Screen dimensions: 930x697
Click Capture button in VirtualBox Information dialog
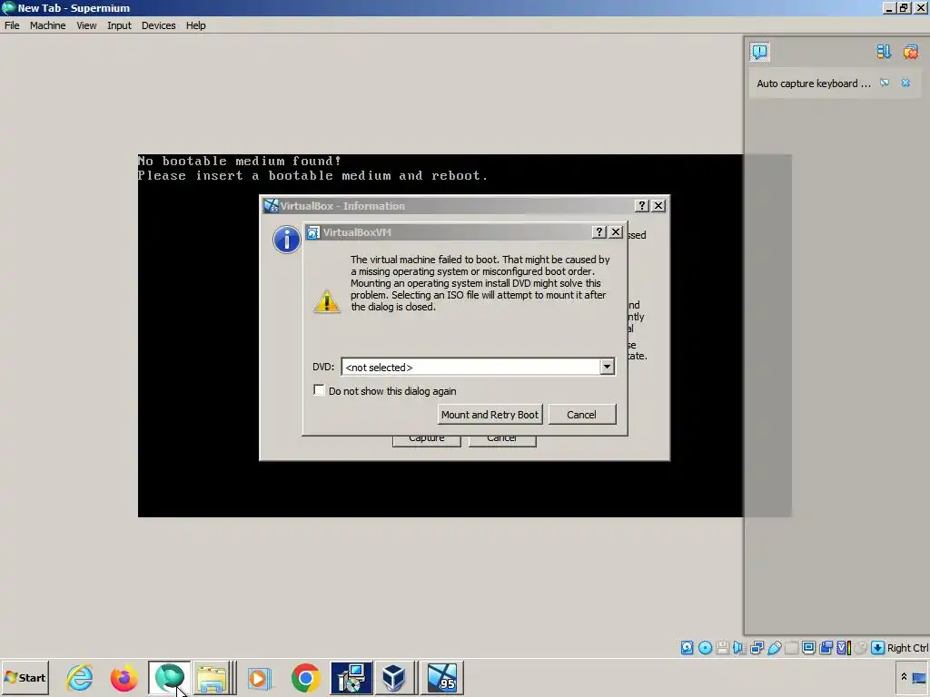pyautogui.click(x=427, y=440)
